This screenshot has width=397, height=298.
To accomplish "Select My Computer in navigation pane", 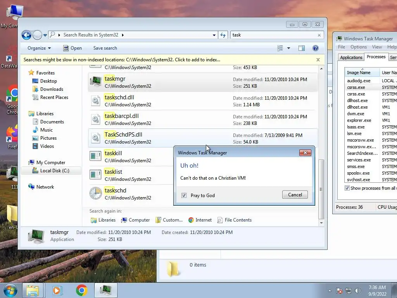I will click(x=47, y=163).
